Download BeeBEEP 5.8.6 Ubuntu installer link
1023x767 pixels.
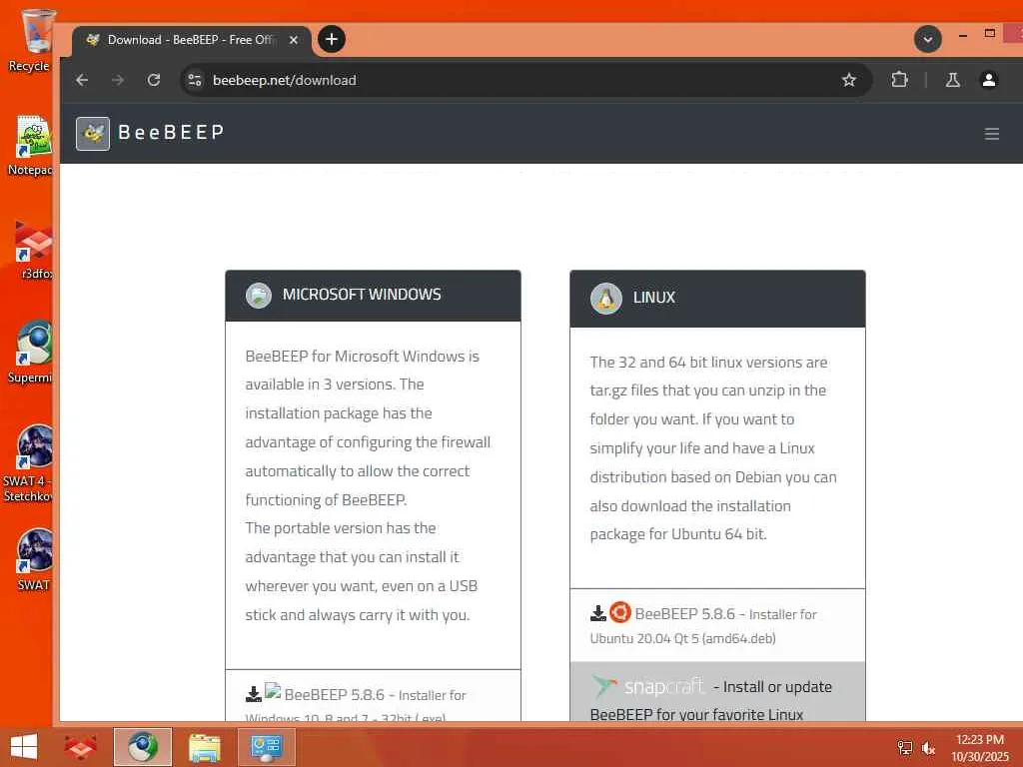(703, 625)
